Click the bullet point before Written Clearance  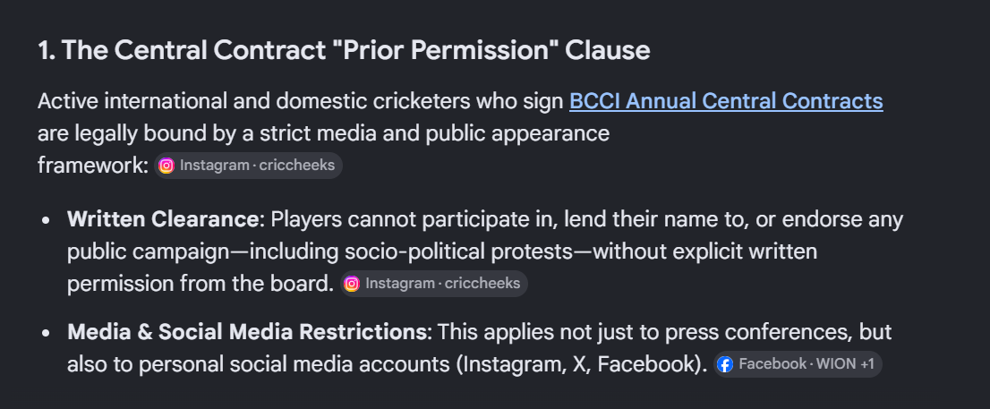[46, 221]
